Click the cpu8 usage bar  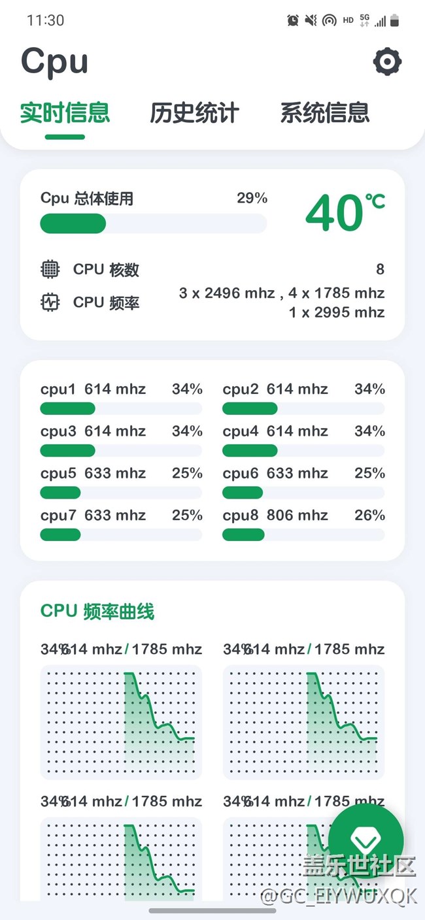tap(303, 534)
